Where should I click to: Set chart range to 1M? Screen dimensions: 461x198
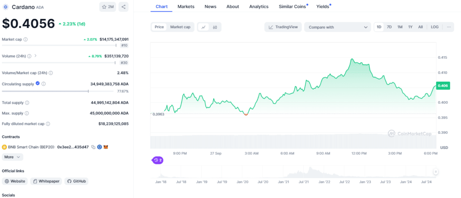coord(400,27)
